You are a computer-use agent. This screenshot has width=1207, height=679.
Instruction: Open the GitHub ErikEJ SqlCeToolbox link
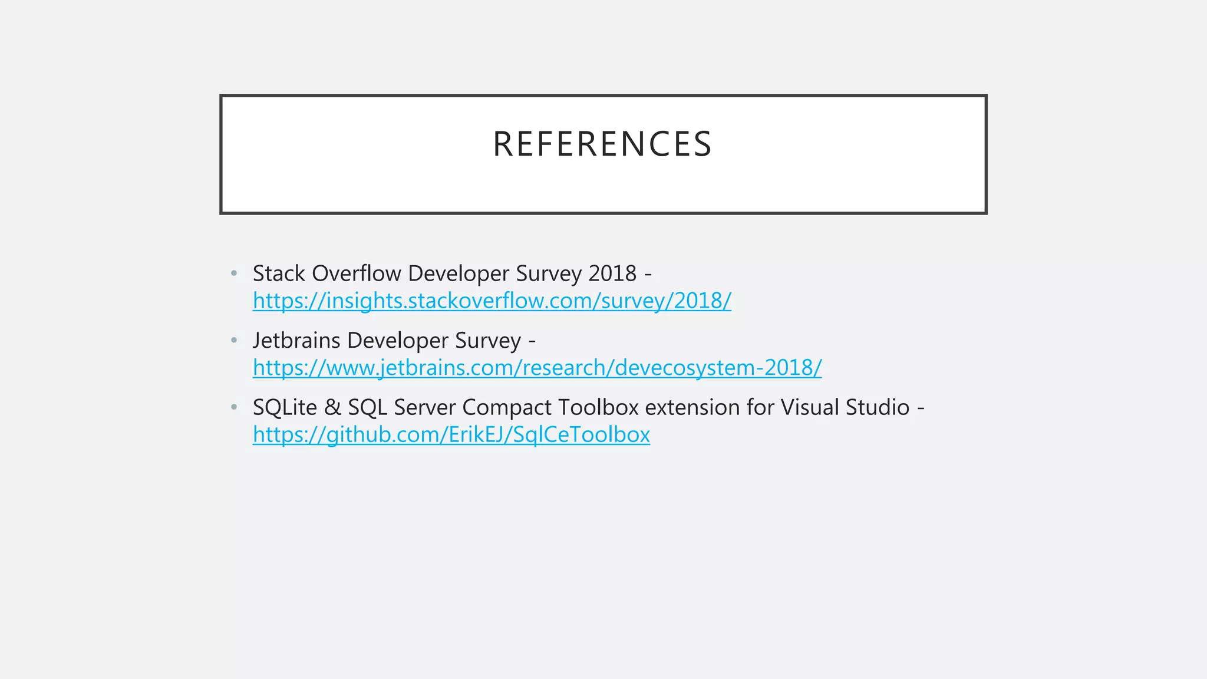(451, 435)
